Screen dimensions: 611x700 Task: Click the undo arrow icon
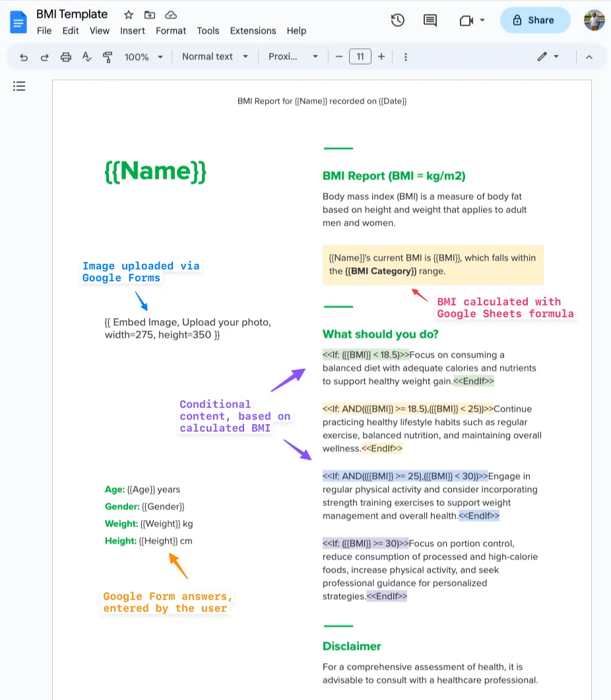click(24, 57)
